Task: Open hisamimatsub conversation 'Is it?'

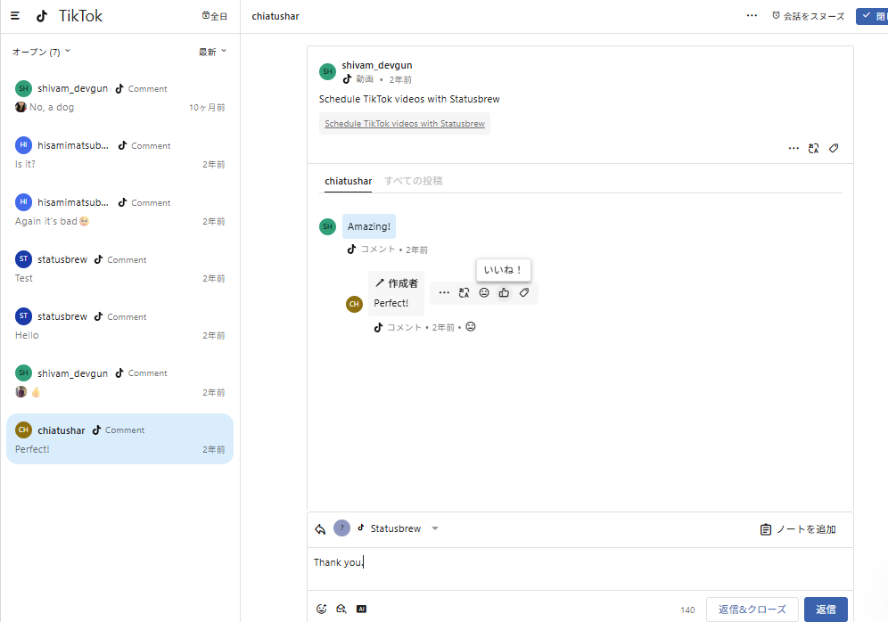Action: (x=120, y=154)
